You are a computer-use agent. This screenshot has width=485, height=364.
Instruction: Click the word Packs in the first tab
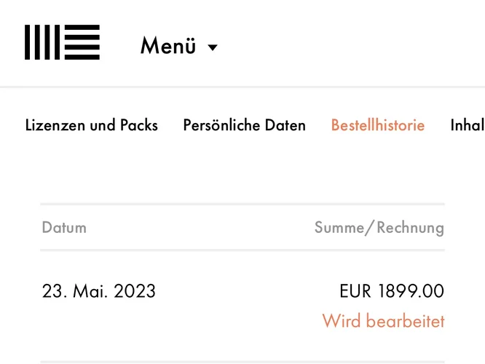click(138, 125)
